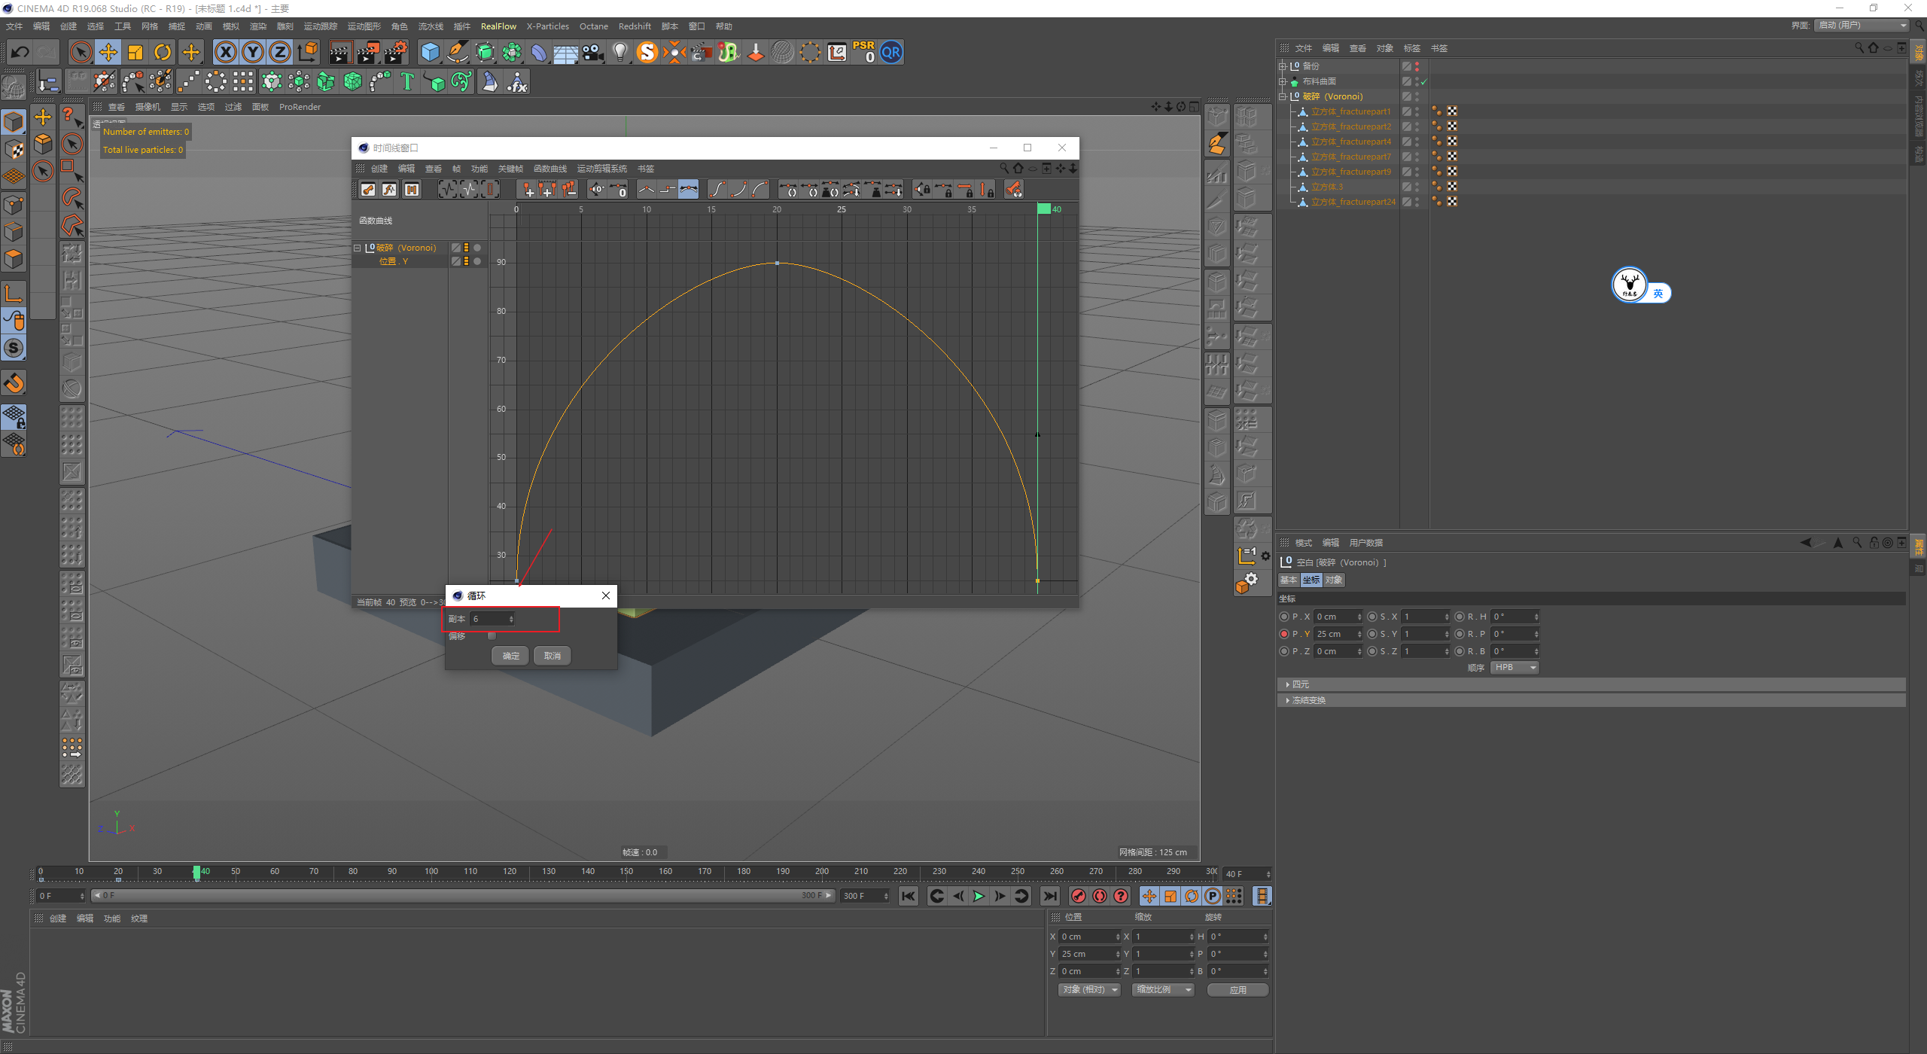Open the HPB rotation order dropdown
Screen dimensions: 1927x1054
tap(1515, 668)
